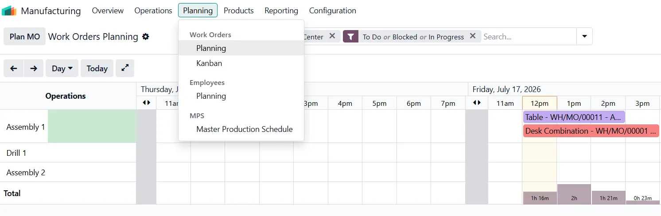Screen dimensions: 661x216
Task: Go to next day with right arrow
Action: point(34,69)
